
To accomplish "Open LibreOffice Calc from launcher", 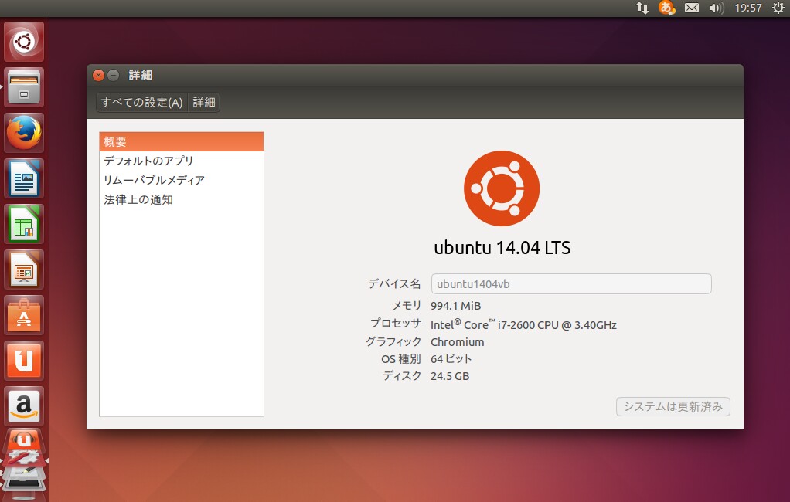I will coord(24,224).
